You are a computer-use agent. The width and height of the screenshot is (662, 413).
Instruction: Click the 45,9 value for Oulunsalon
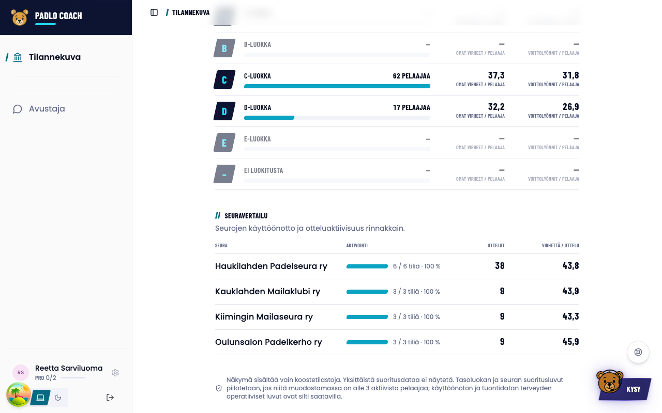point(571,342)
